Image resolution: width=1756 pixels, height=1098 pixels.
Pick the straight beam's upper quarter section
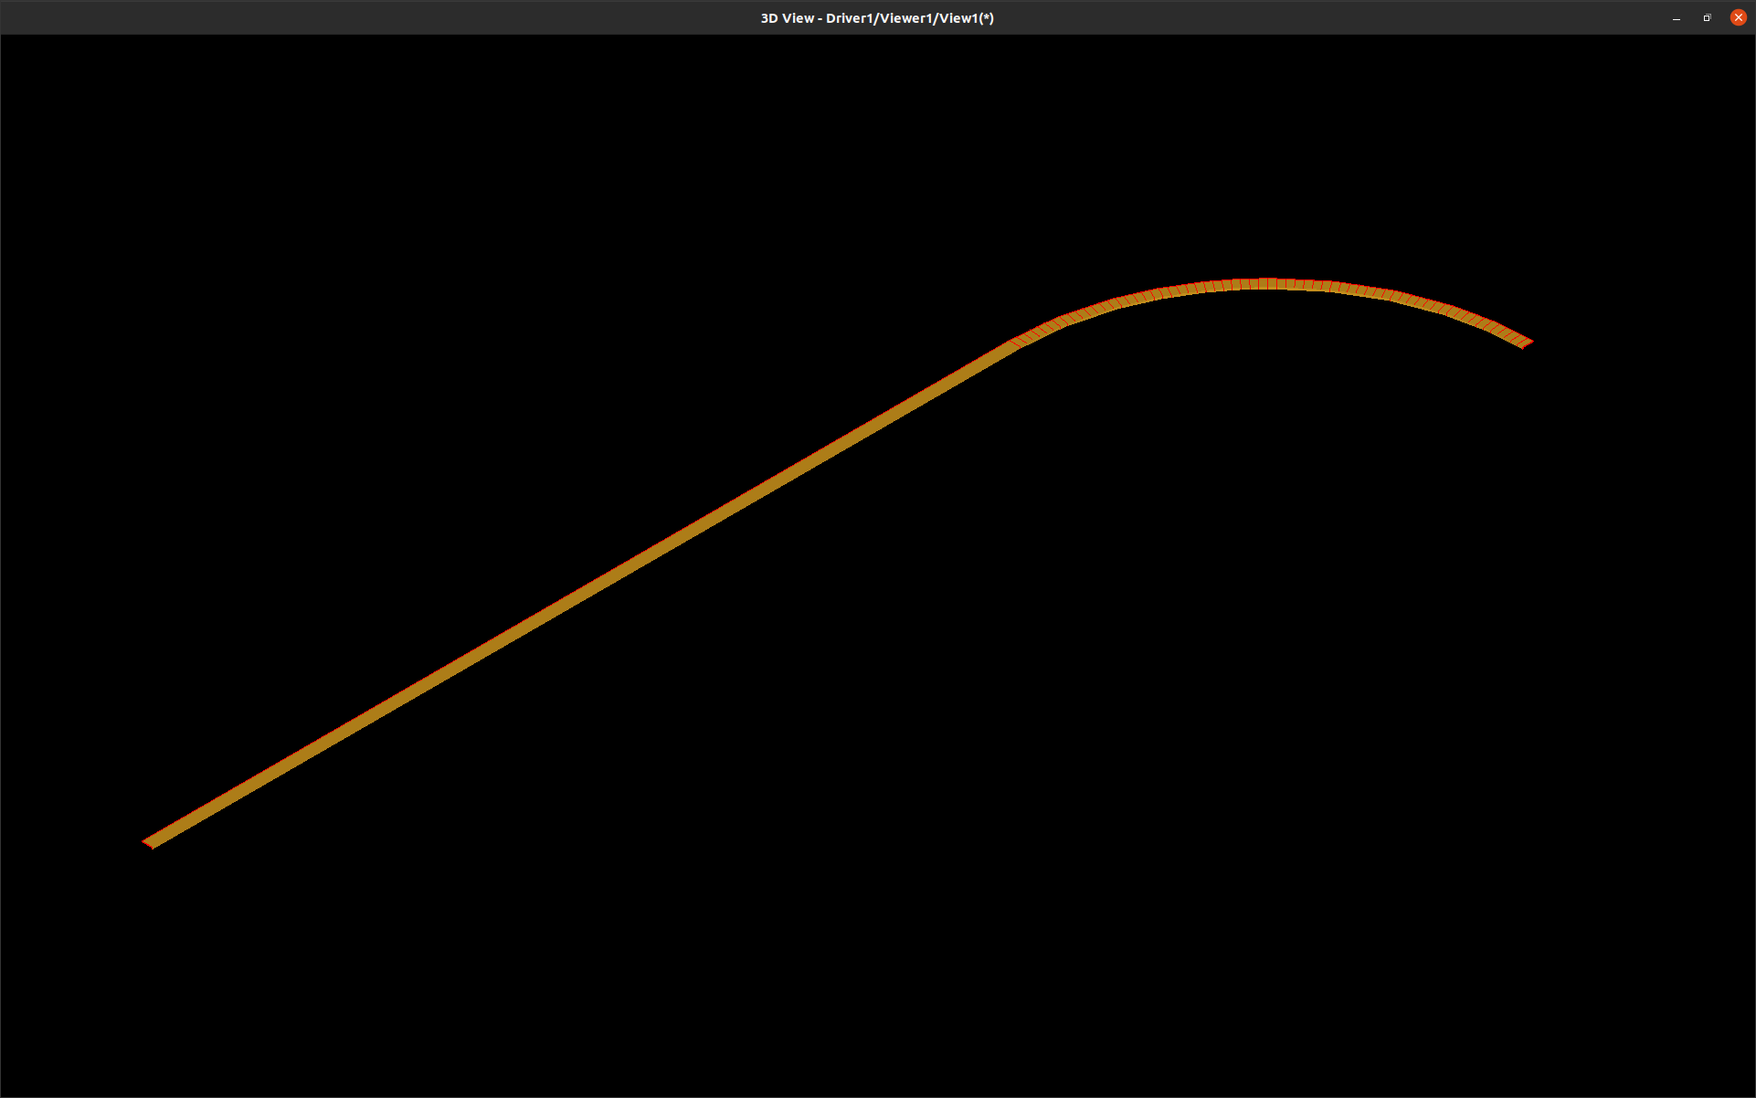coord(799,469)
